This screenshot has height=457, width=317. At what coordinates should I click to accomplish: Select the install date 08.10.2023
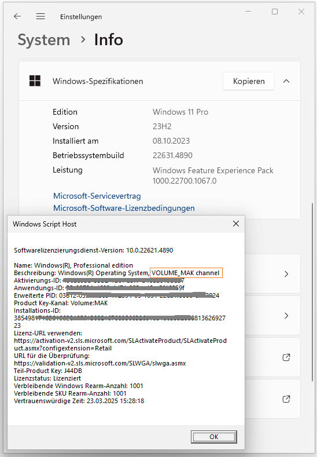point(171,141)
